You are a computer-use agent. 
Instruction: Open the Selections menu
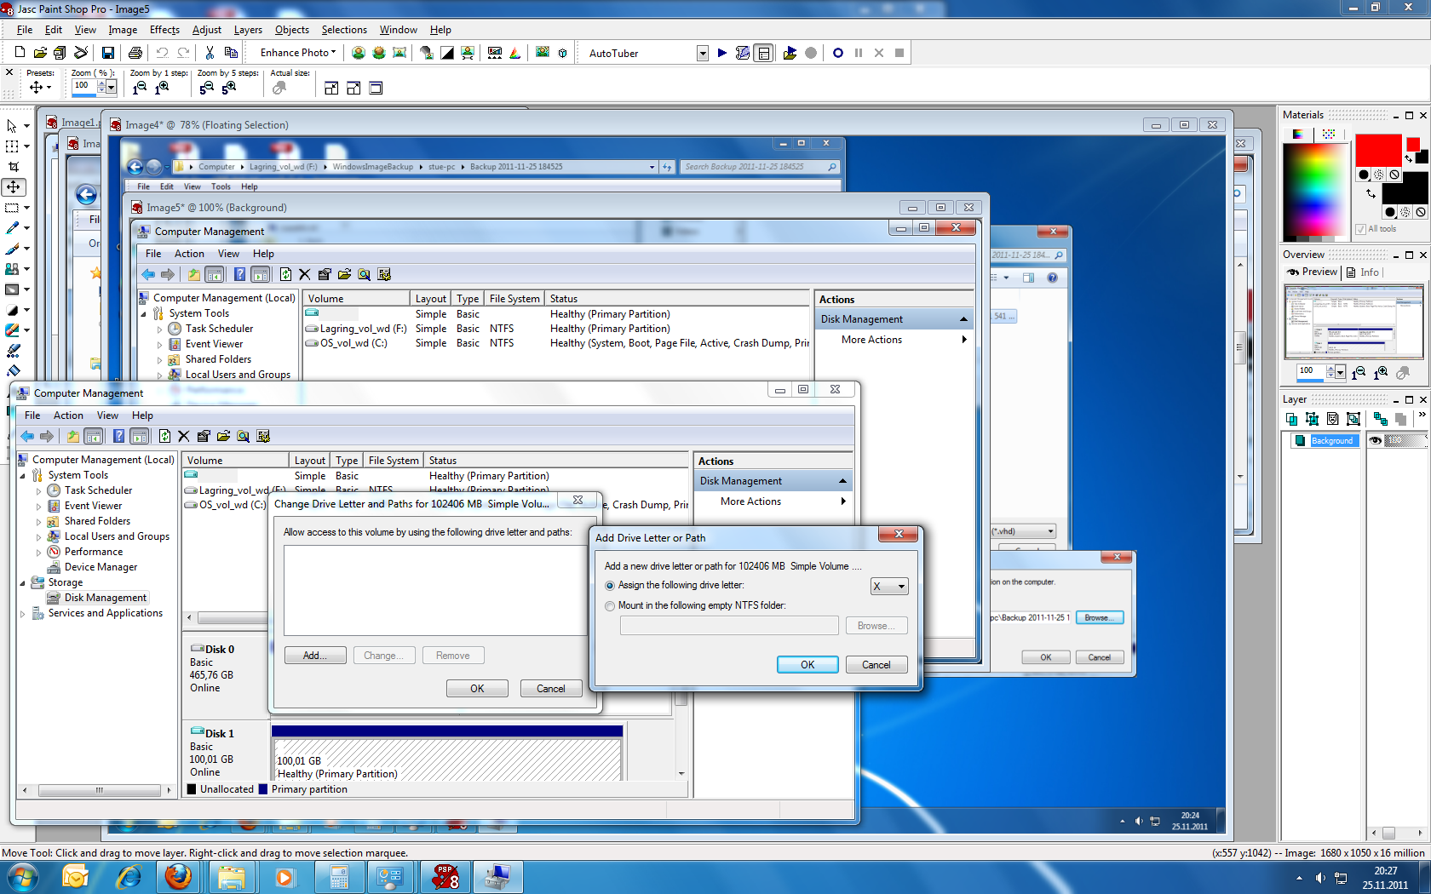pyautogui.click(x=344, y=30)
